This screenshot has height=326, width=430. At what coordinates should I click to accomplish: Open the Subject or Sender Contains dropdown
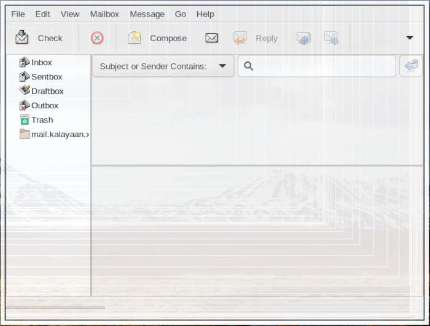pos(163,66)
